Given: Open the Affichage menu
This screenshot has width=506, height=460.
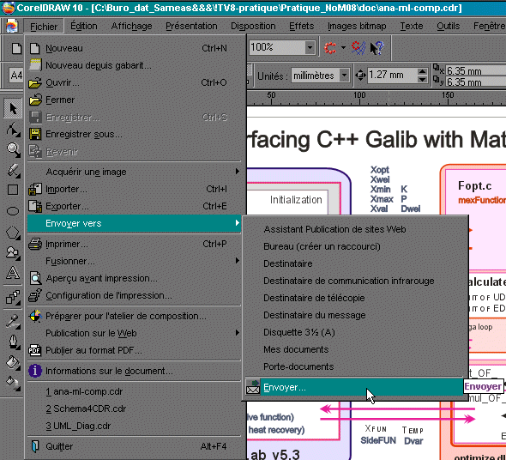Looking at the screenshot, I should point(131,26).
